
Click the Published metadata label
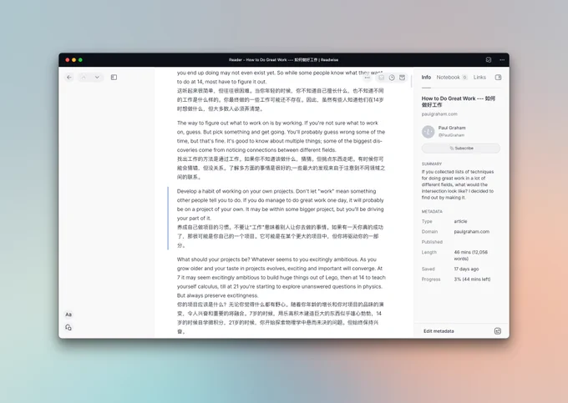(432, 242)
